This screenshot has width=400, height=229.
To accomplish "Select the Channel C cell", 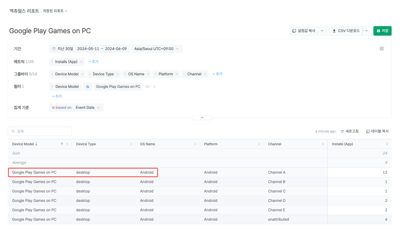I will click(x=277, y=191).
